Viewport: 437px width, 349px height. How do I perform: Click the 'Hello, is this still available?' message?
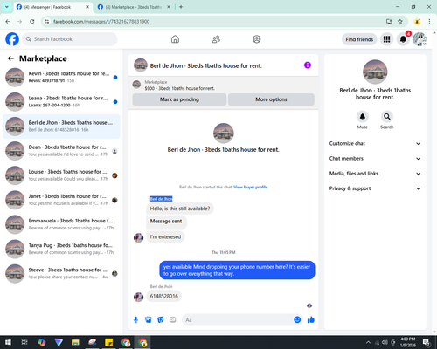coord(180,209)
